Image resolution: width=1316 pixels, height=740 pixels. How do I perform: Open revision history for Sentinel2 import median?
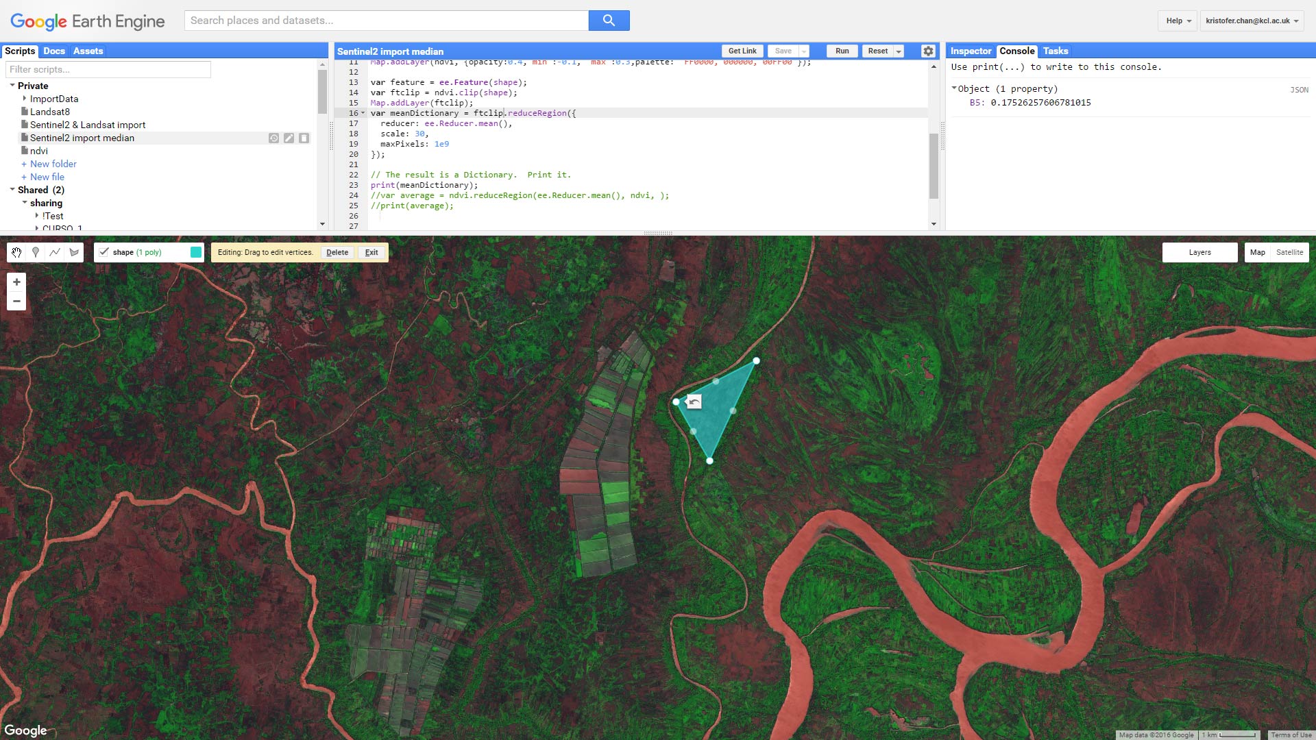tap(273, 138)
